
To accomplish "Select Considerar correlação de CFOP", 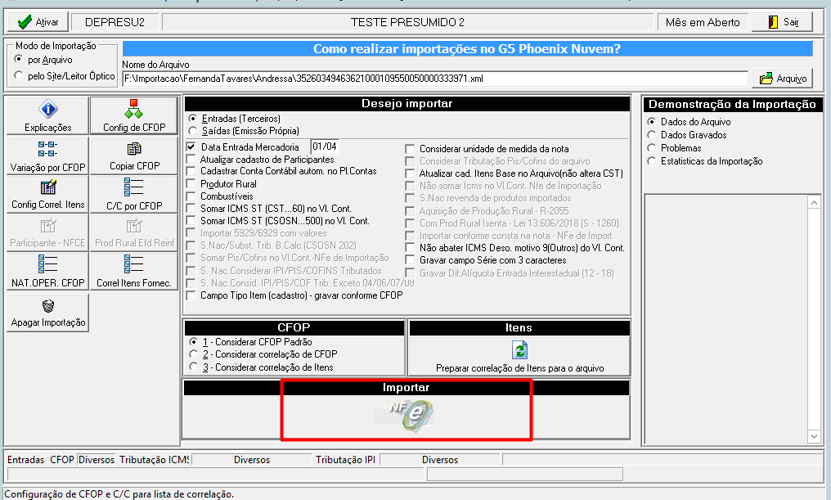I will point(193,354).
